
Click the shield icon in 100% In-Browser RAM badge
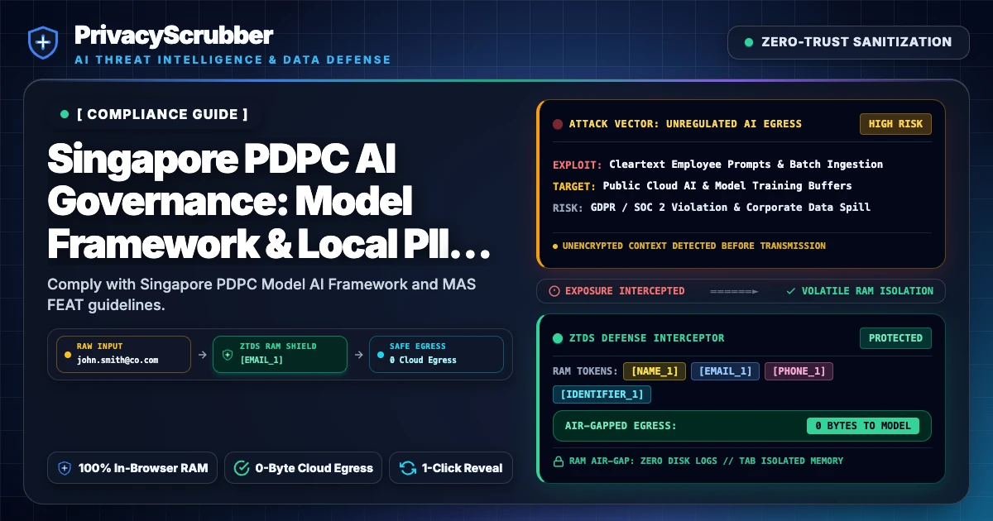click(x=65, y=468)
